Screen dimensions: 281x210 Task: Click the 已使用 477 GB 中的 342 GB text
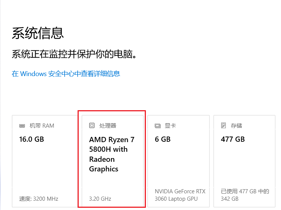coord(245,195)
